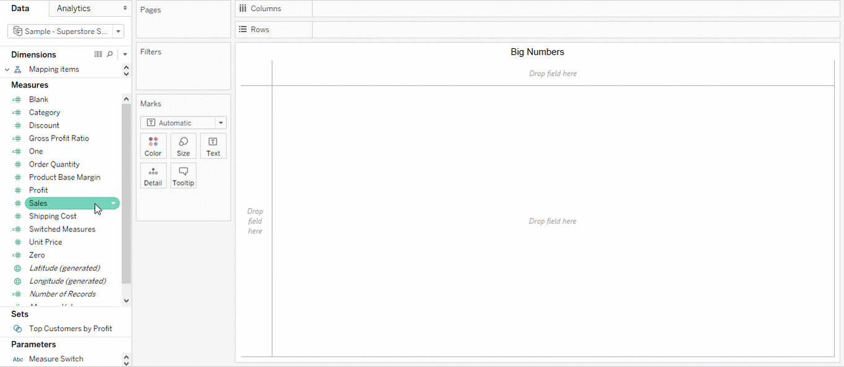Screen dimensions: 844x367
Task: Collapse the Mapping items dimension group
Action: (7, 69)
